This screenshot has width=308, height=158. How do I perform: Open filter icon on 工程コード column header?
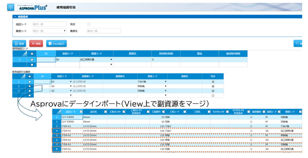point(185,112)
